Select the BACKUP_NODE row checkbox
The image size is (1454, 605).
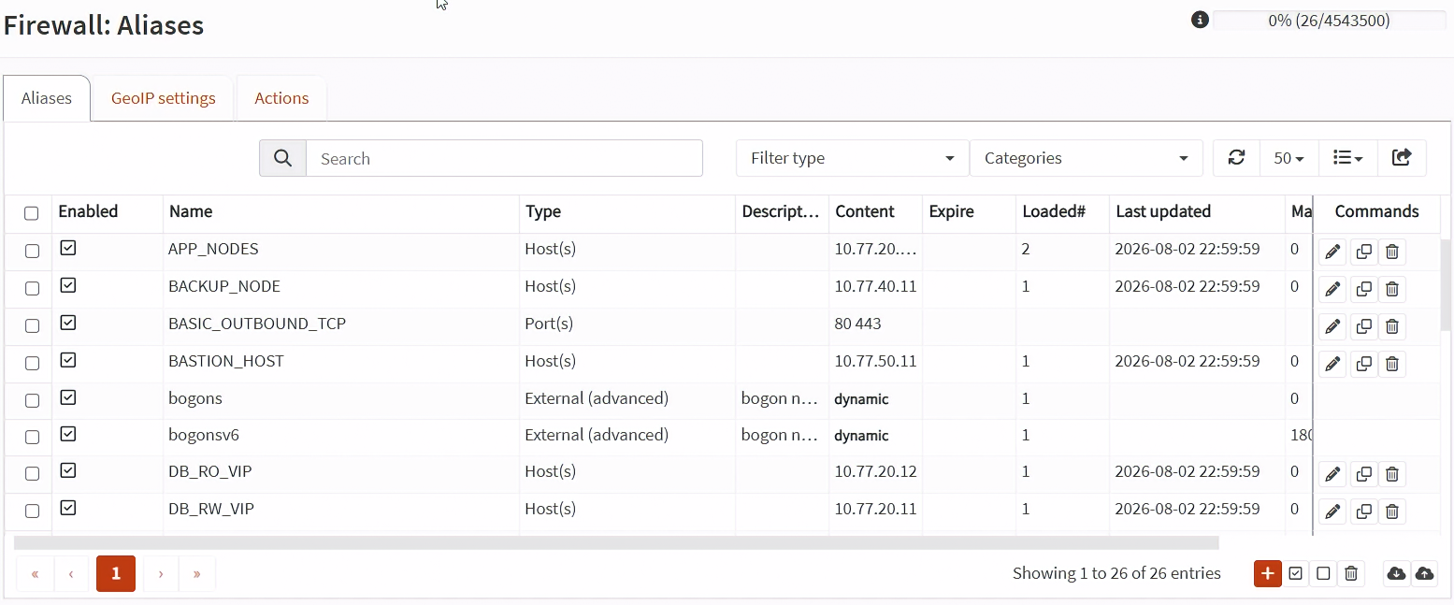coord(32,288)
